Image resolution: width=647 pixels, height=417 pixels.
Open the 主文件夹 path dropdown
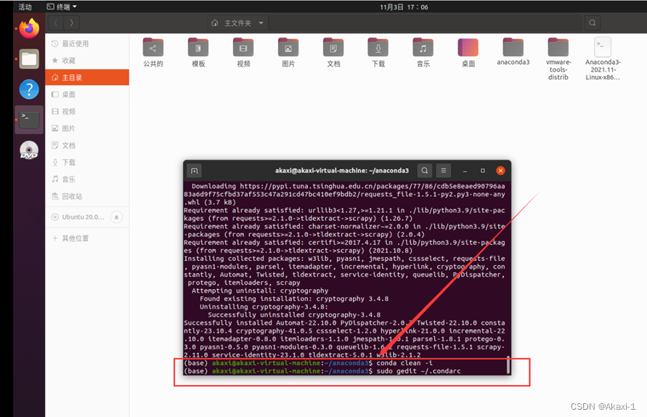tap(237, 23)
